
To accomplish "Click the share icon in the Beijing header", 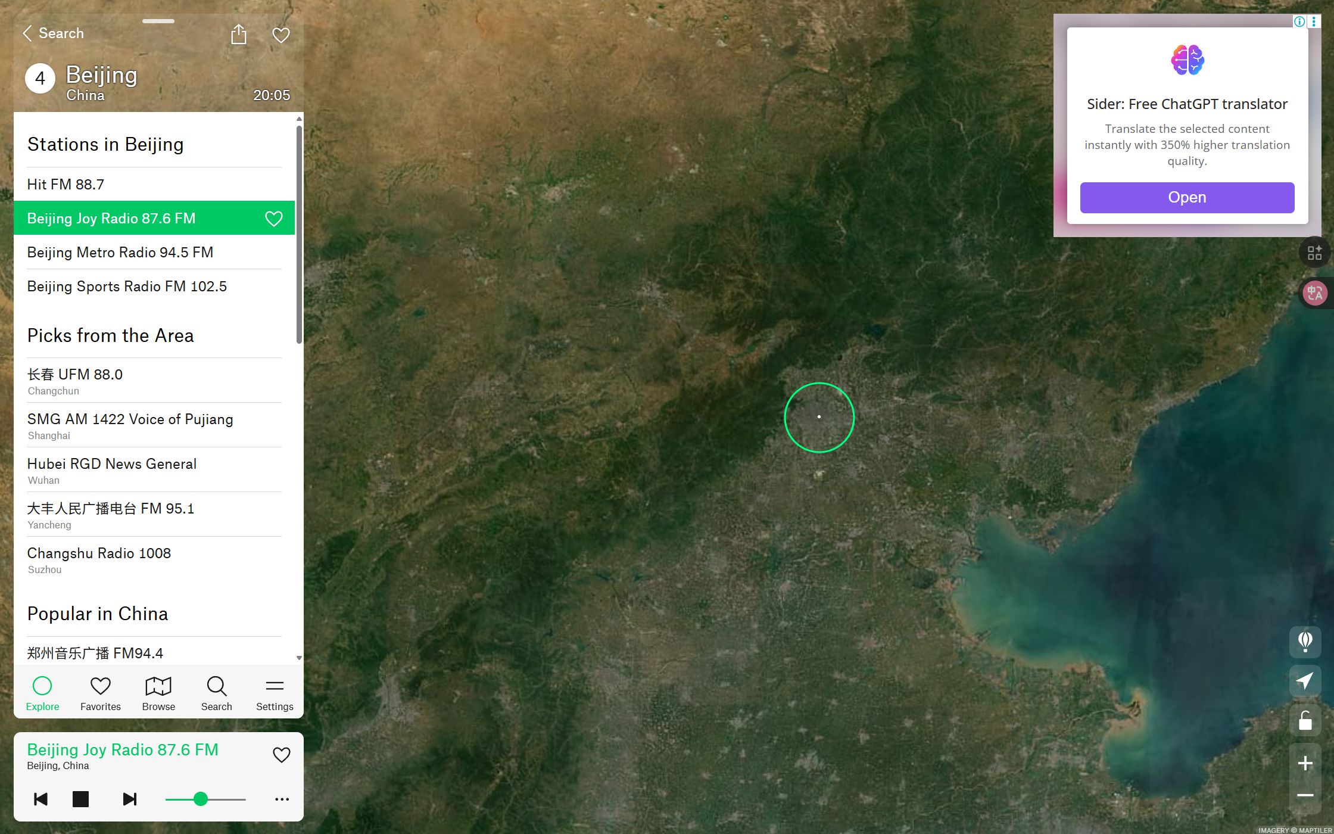I will (x=239, y=35).
